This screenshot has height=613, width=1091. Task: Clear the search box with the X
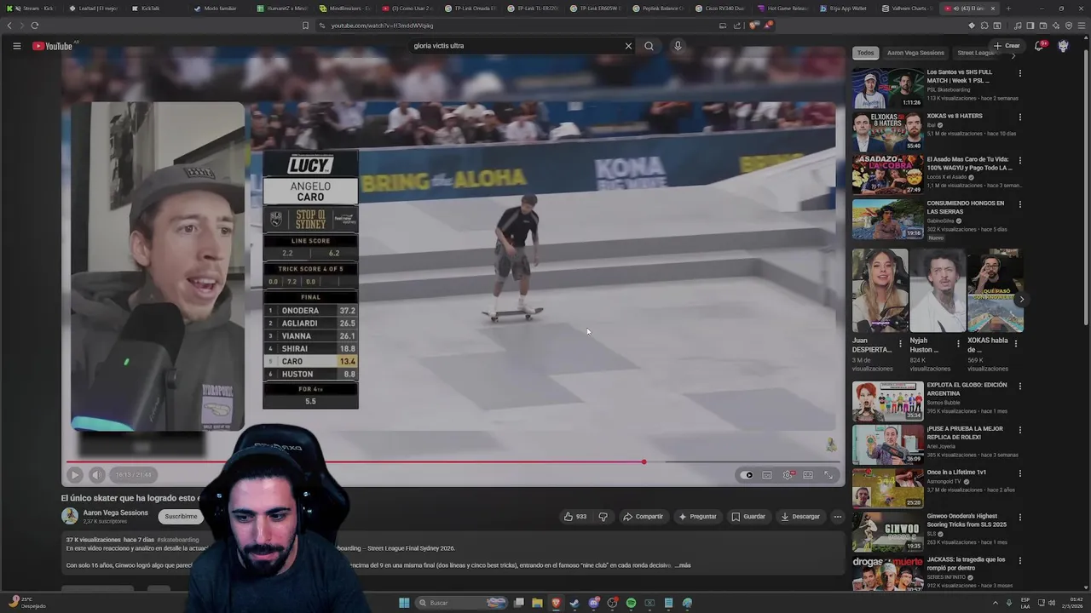coord(628,46)
